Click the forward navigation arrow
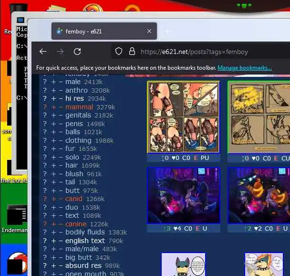This screenshot has height=276, width=290. tap(60, 52)
